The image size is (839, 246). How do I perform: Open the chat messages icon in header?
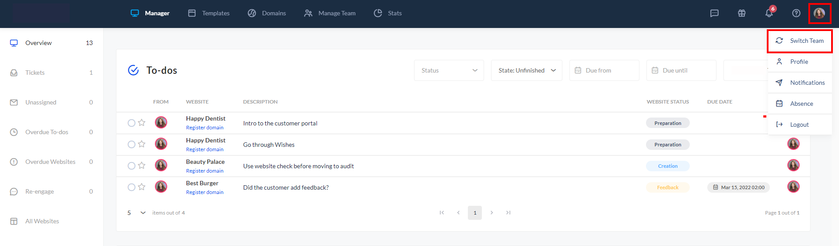pyautogui.click(x=714, y=13)
